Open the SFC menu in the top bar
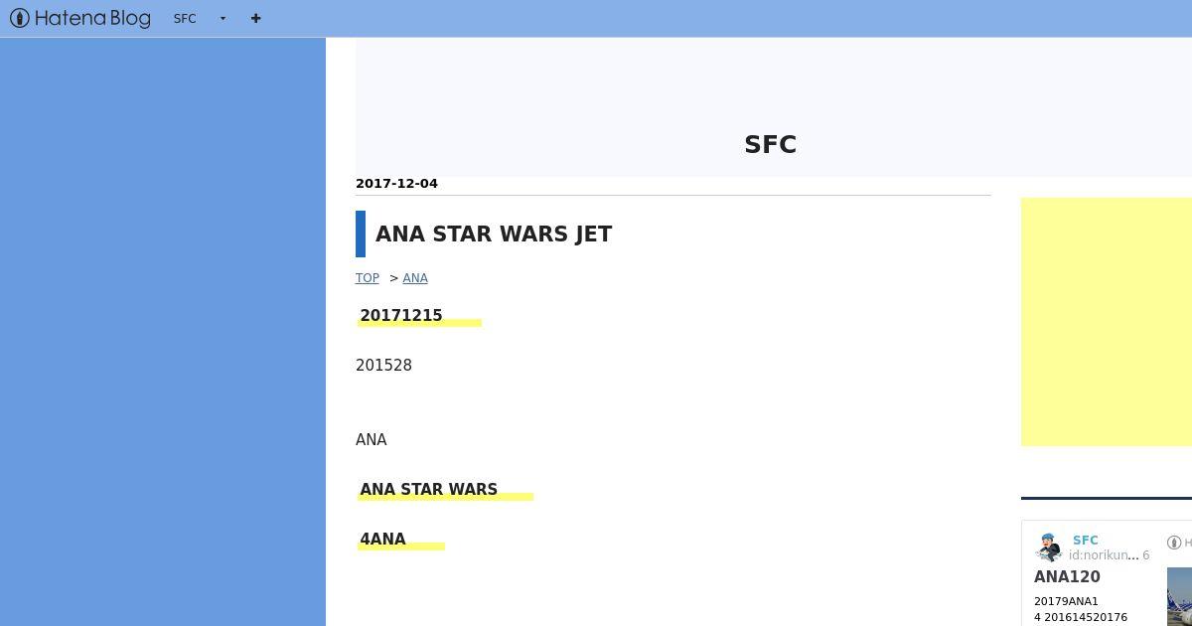 click(x=185, y=18)
